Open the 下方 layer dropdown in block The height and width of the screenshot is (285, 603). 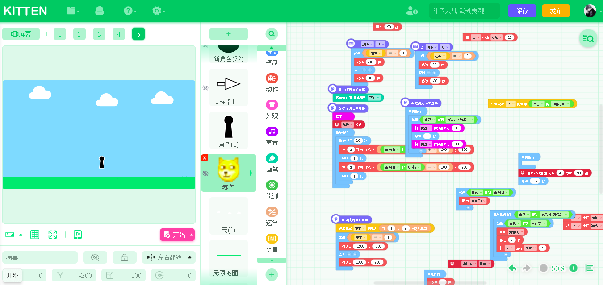click(x=374, y=98)
